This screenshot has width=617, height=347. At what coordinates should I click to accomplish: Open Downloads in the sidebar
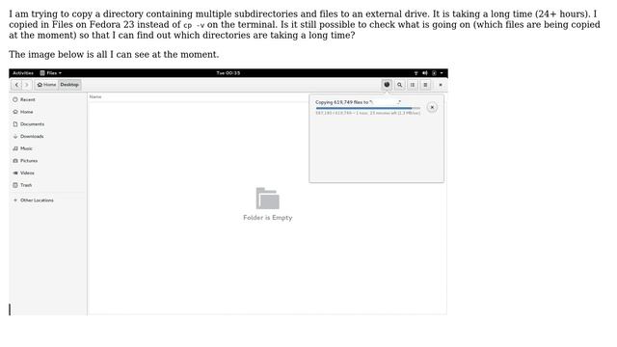47,136
